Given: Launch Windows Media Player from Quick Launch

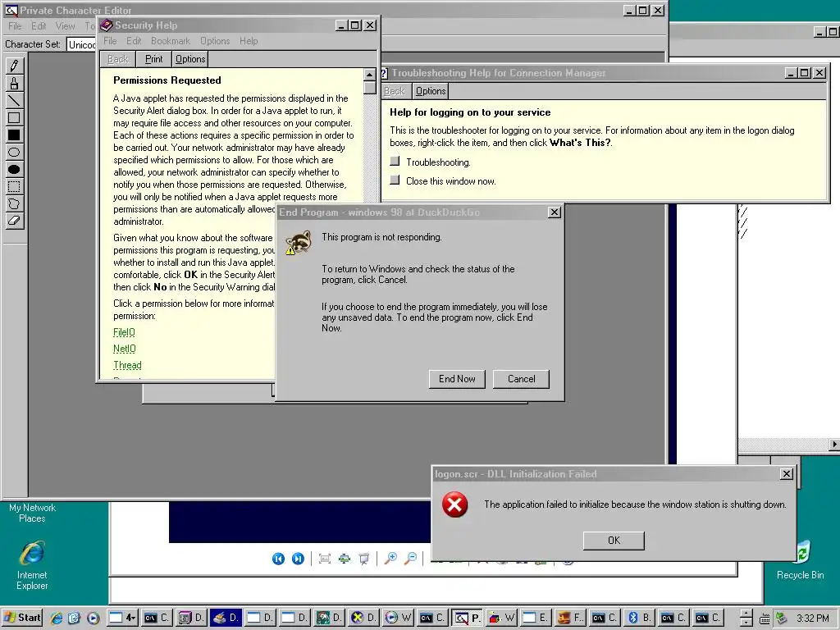Looking at the screenshot, I should click(x=93, y=618).
